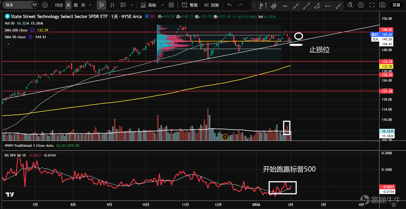Collapse the indicator legend with chevron

pyautogui.click(x=8, y=44)
